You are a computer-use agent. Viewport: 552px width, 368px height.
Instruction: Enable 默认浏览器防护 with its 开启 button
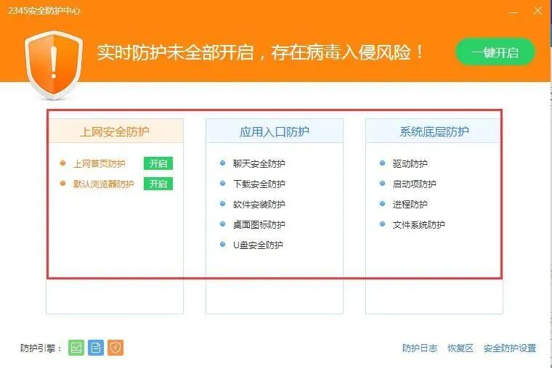[158, 184]
